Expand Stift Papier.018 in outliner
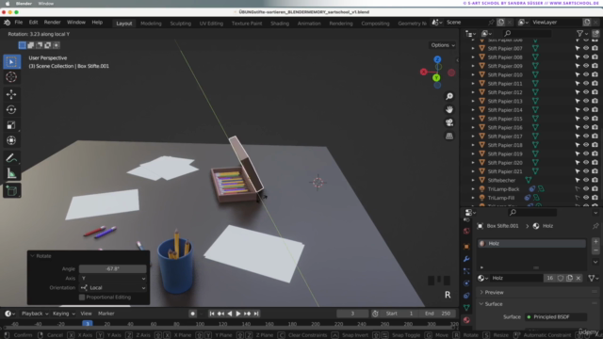 (473, 145)
